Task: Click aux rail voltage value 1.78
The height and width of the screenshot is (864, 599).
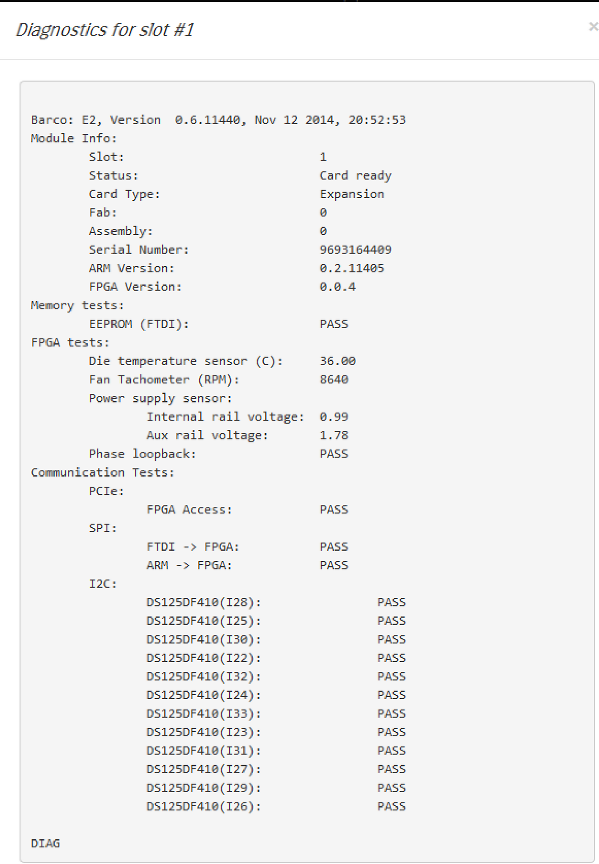Action: pos(334,435)
